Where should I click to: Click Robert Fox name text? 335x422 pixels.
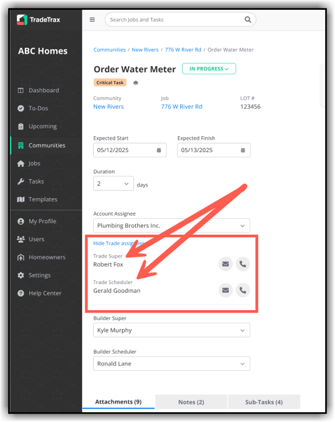click(108, 265)
